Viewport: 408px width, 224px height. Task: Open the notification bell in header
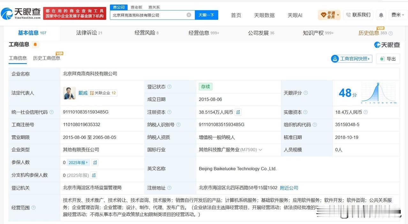pyautogui.click(x=381, y=15)
